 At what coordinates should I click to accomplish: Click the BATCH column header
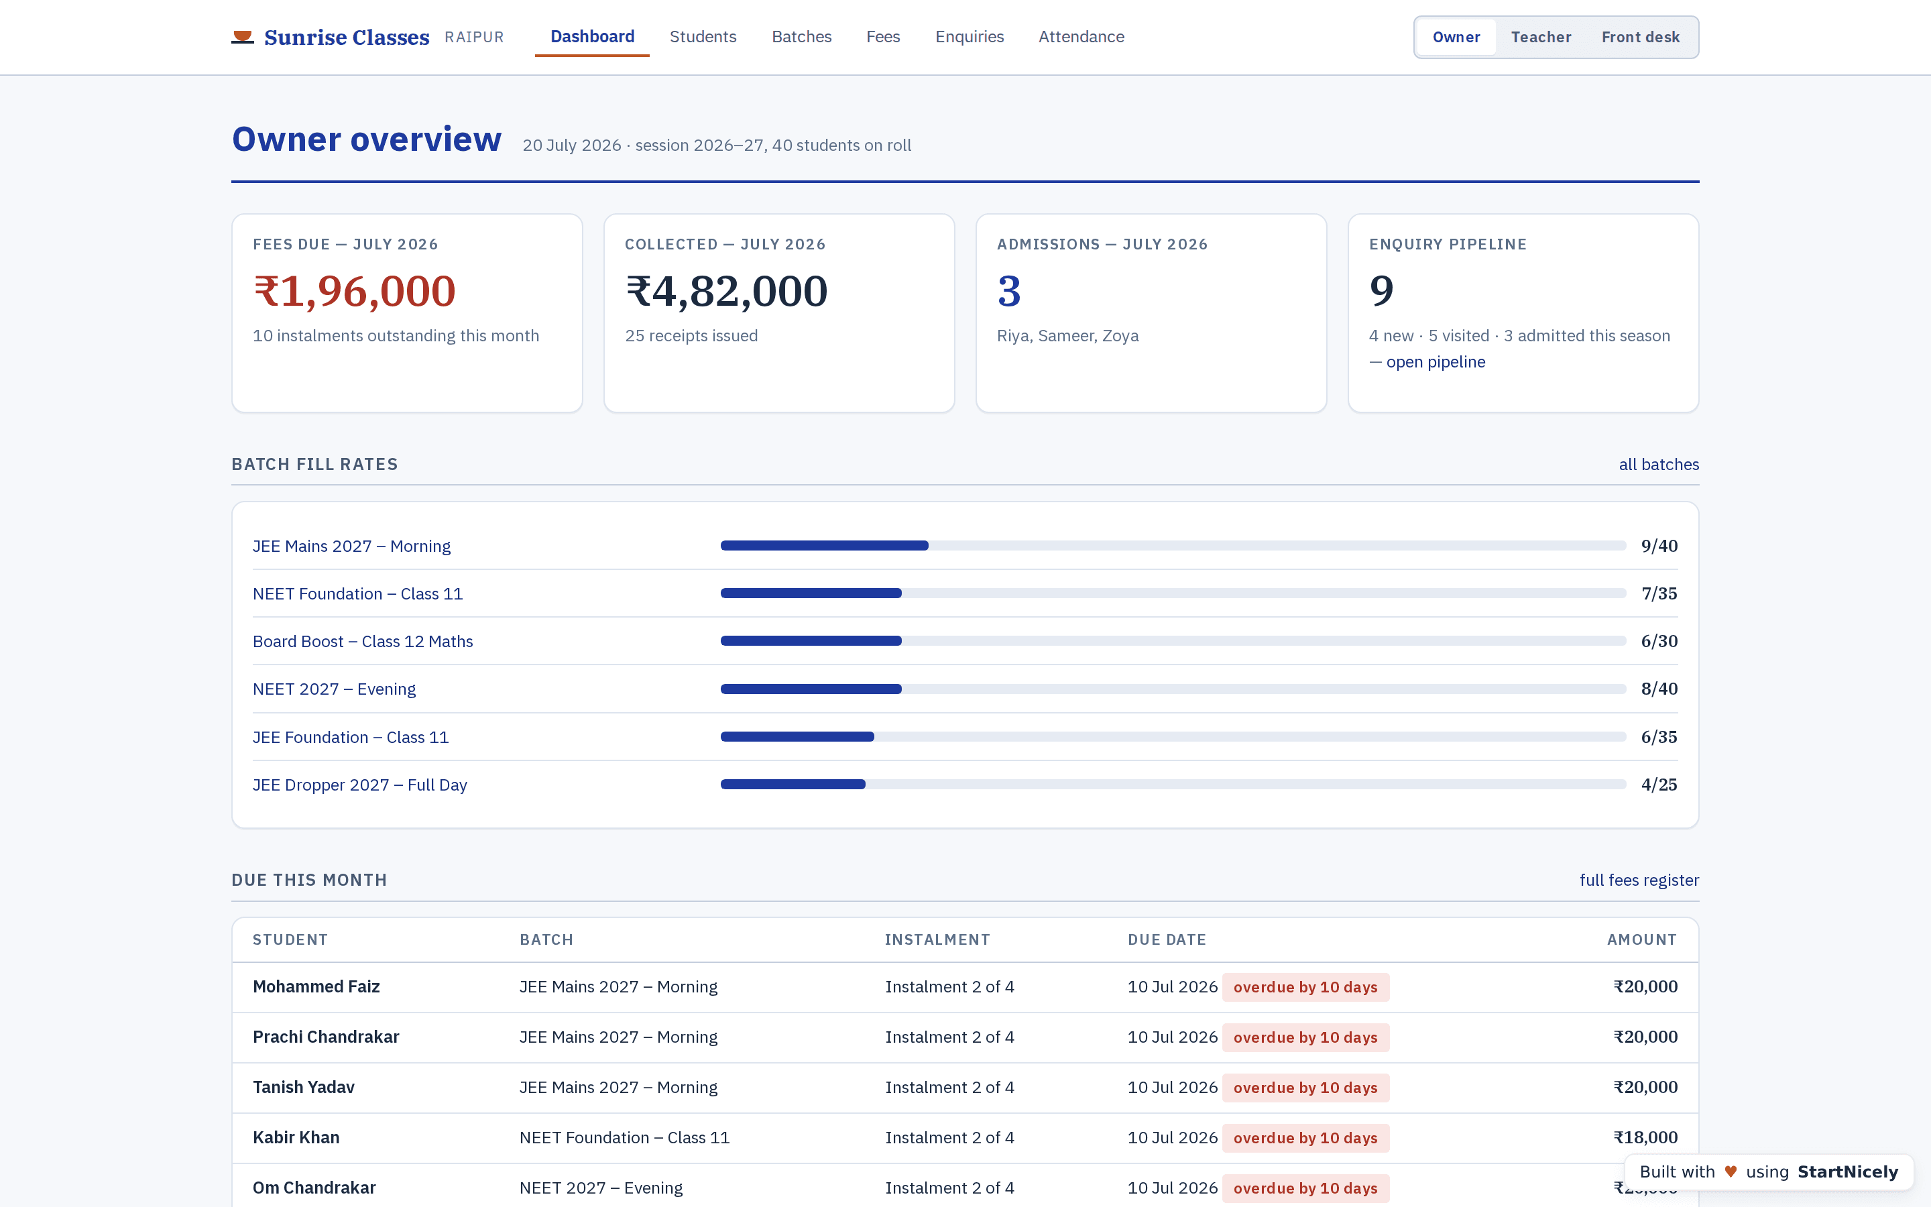tap(546, 939)
